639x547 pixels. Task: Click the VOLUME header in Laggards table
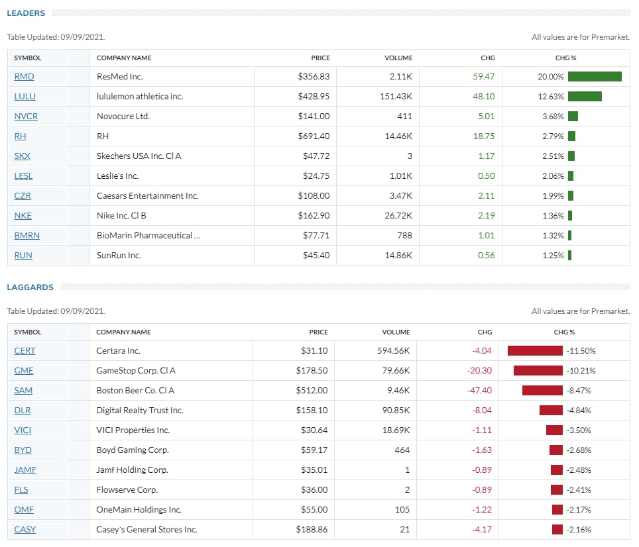pos(396,332)
